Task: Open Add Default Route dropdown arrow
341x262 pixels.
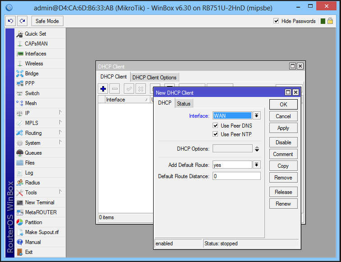Action: (x=257, y=165)
